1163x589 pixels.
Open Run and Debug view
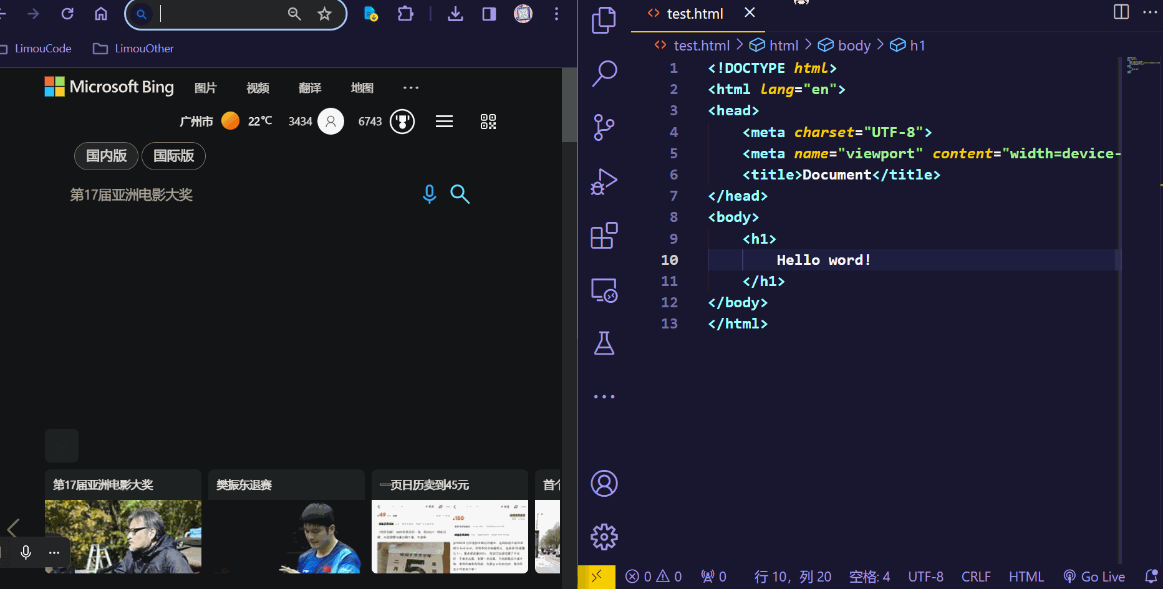tap(604, 182)
